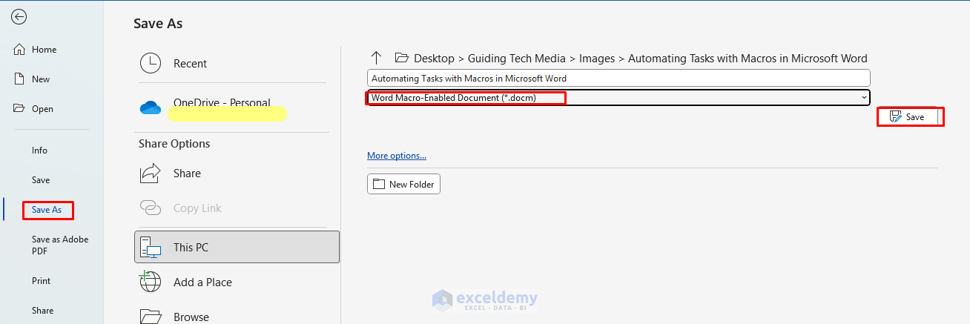This screenshot has height=324, width=970.
Task: Open the More options link
Action: [397, 156]
